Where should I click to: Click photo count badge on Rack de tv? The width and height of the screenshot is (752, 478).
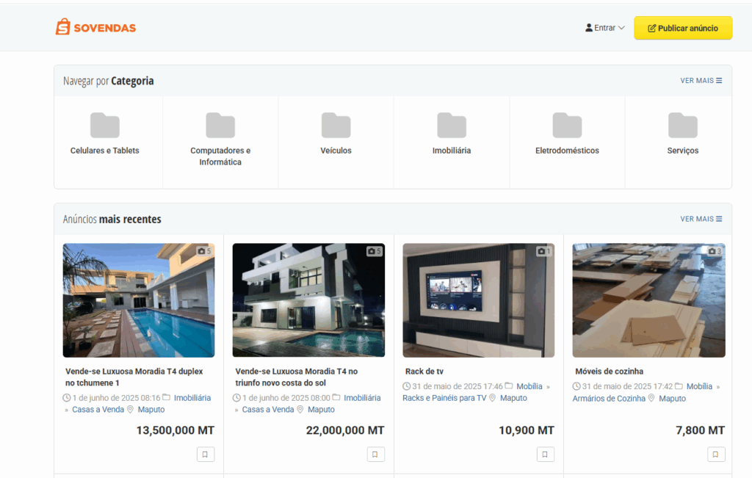click(x=544, y=251)
